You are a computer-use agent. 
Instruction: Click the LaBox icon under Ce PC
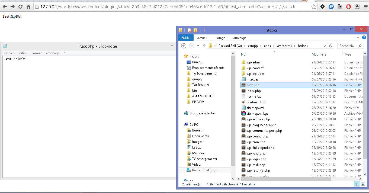tap(189, 147)
